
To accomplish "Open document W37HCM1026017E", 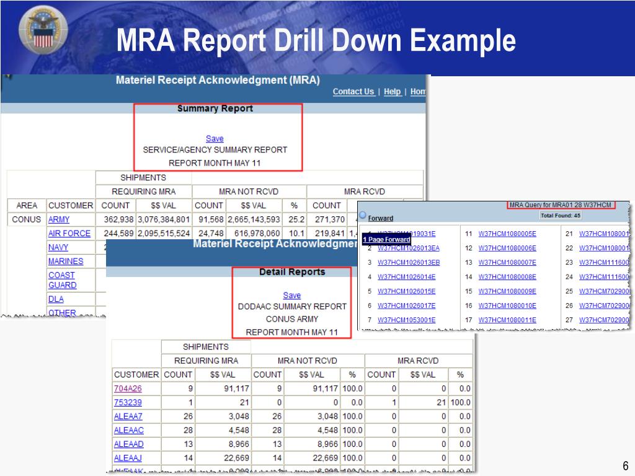I will [x=407, y=306].
